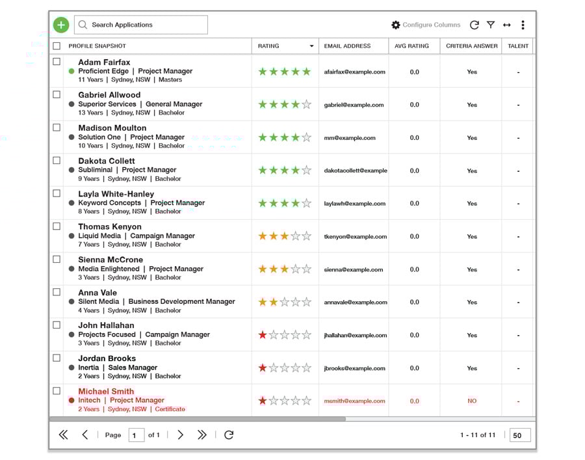Image resolution: width=585 pixels, height=460 pixels.
Task: Open the vertical three-dot more menu
Action: 523,25
